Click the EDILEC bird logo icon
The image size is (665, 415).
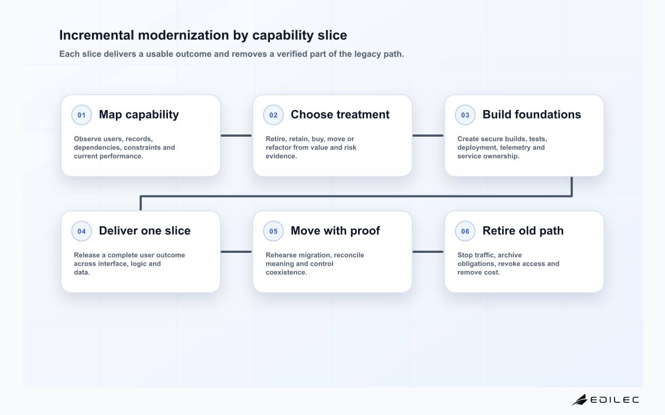click(579, 400)
